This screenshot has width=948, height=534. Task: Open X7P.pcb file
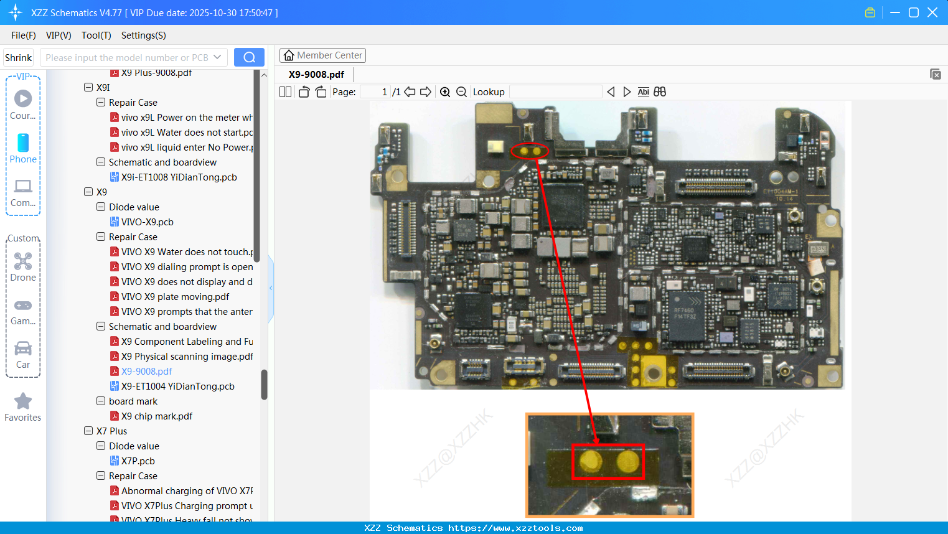[138, 461]
